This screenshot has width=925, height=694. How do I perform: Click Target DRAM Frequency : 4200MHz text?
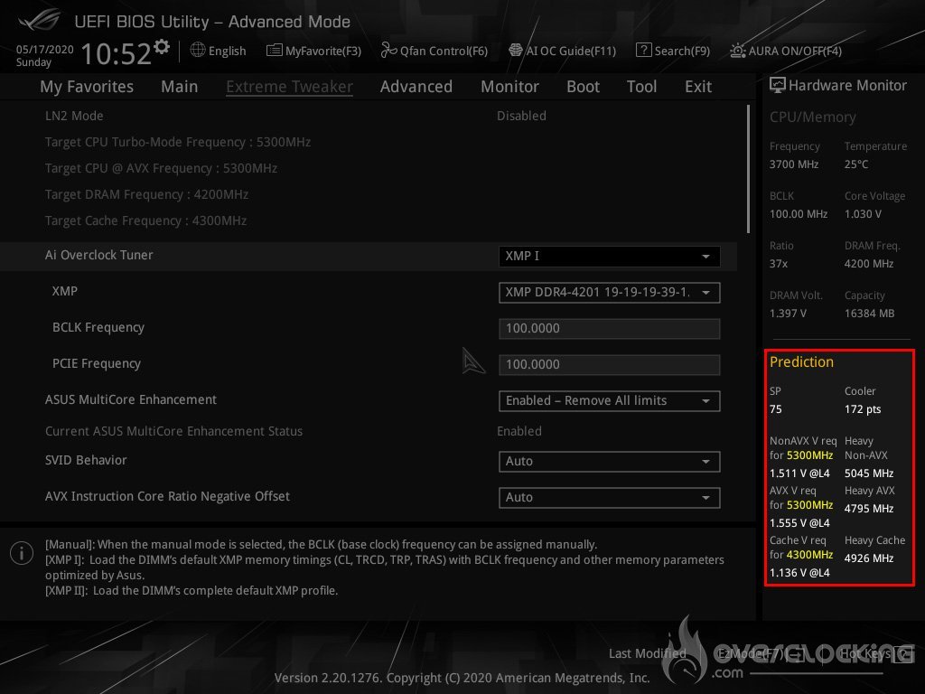pos(147,195)
